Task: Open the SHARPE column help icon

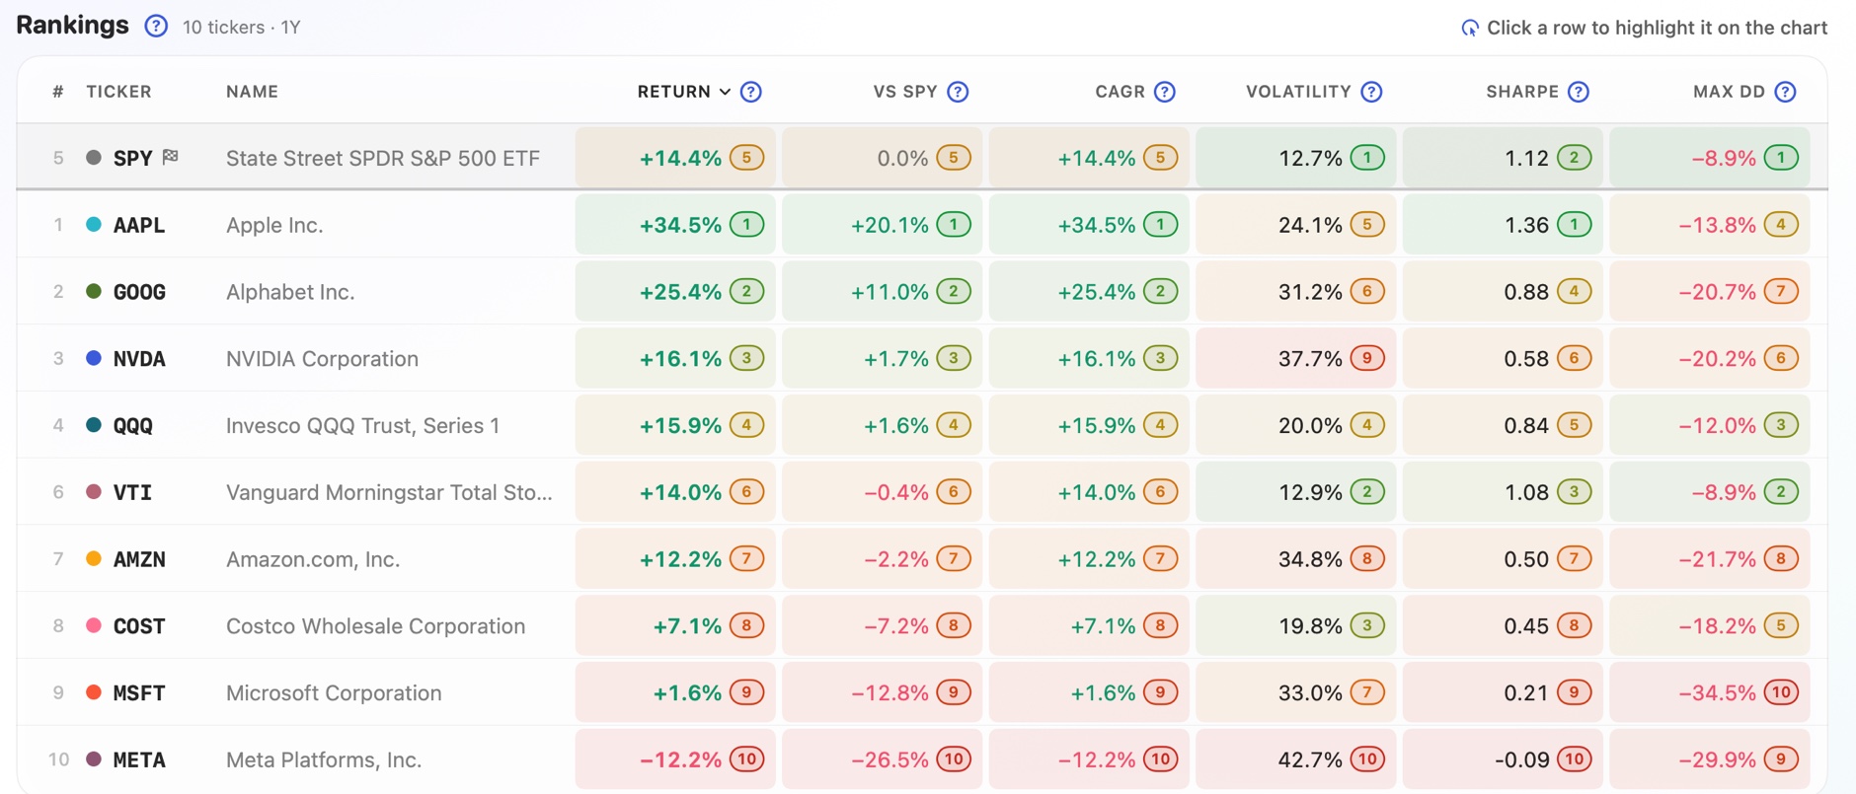Action: tap(1579, 92)
